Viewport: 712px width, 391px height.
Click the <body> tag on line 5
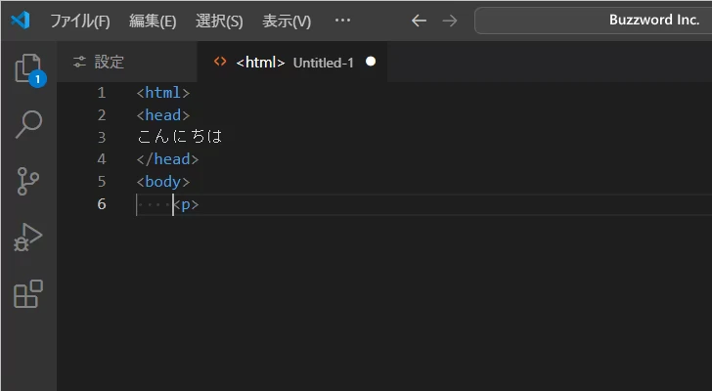pos(163,182)
